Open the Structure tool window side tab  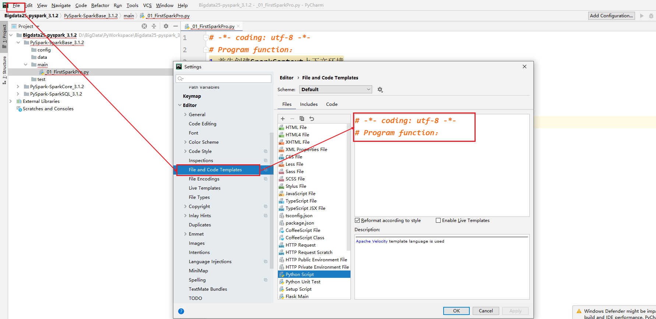click(4, 70)
